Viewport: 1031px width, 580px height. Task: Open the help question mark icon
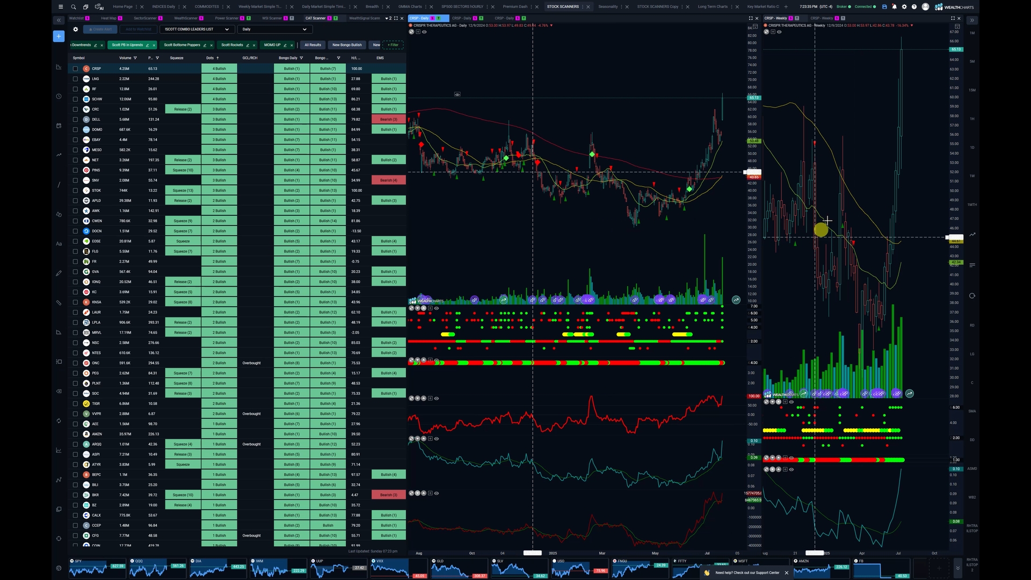click(914, 7)
